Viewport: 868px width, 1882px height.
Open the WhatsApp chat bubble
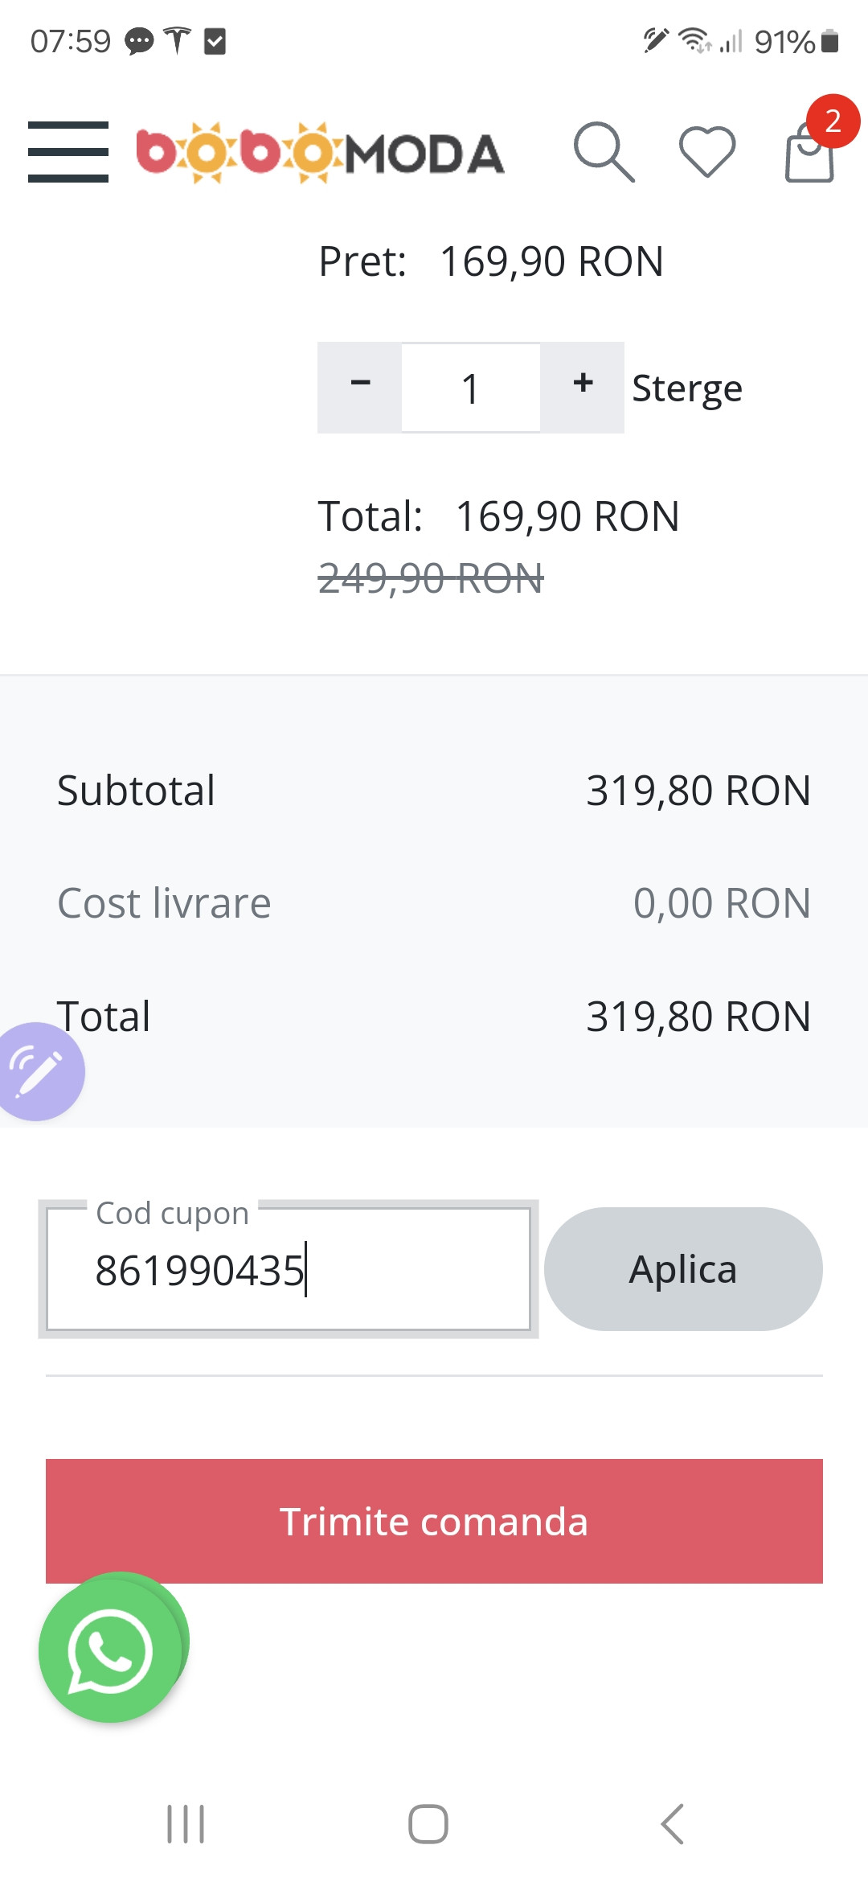[111, 1650]
